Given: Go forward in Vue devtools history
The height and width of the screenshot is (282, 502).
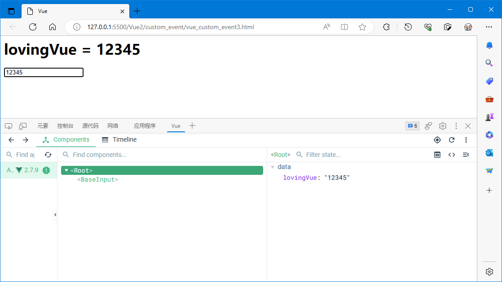Looking at the screenshot, I should (x=25, y=140).
